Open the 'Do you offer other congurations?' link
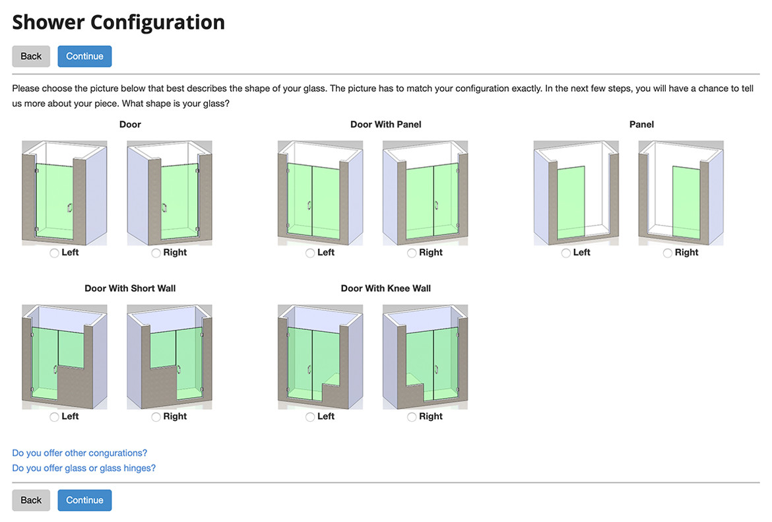 80,453
